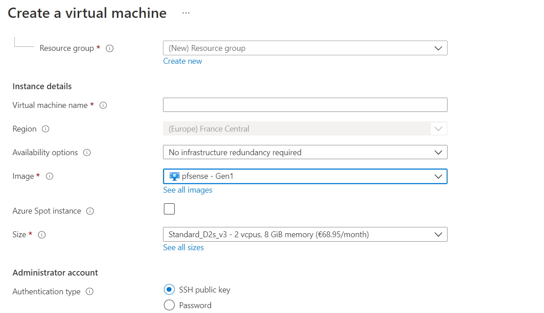Click the Availability options label
This screenshot has height=313, width=544.
pos(45,152)
